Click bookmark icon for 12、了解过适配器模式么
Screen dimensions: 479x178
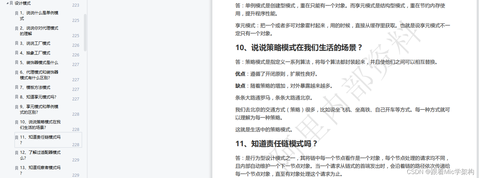click(17, 153)
